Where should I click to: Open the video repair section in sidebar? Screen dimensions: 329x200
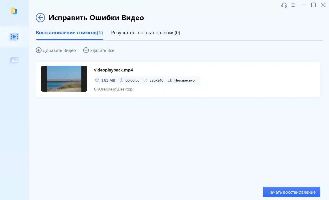pyautogui.click(x=14, y=37)
